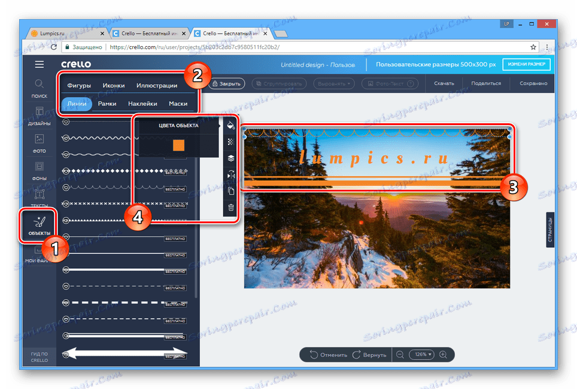The image size is (577, 389).
Task: Favorite the thick solid line
Action: pyautogui.click(x=66, y=270)
